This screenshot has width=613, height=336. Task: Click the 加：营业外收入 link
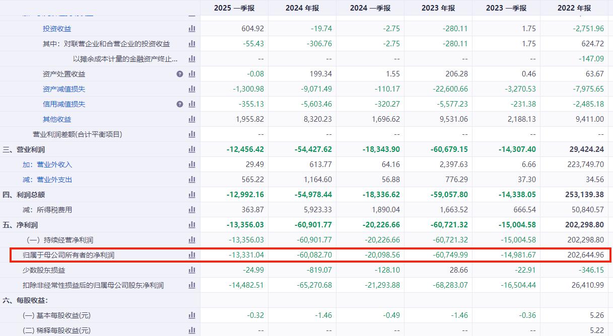coord(47,164)
